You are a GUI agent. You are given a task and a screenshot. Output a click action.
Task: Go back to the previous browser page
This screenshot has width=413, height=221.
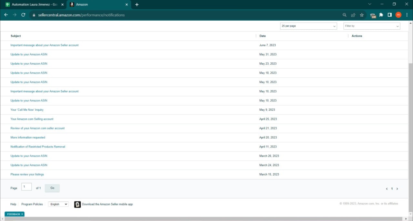tap(6, 15)
